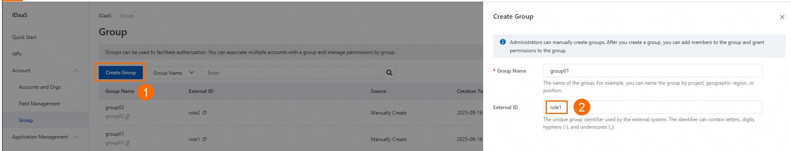Open Accounts and Orgs

[x=40, y=87]
